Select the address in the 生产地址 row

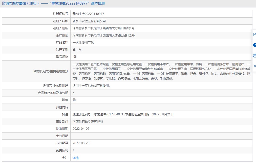[x=103, y=35]
